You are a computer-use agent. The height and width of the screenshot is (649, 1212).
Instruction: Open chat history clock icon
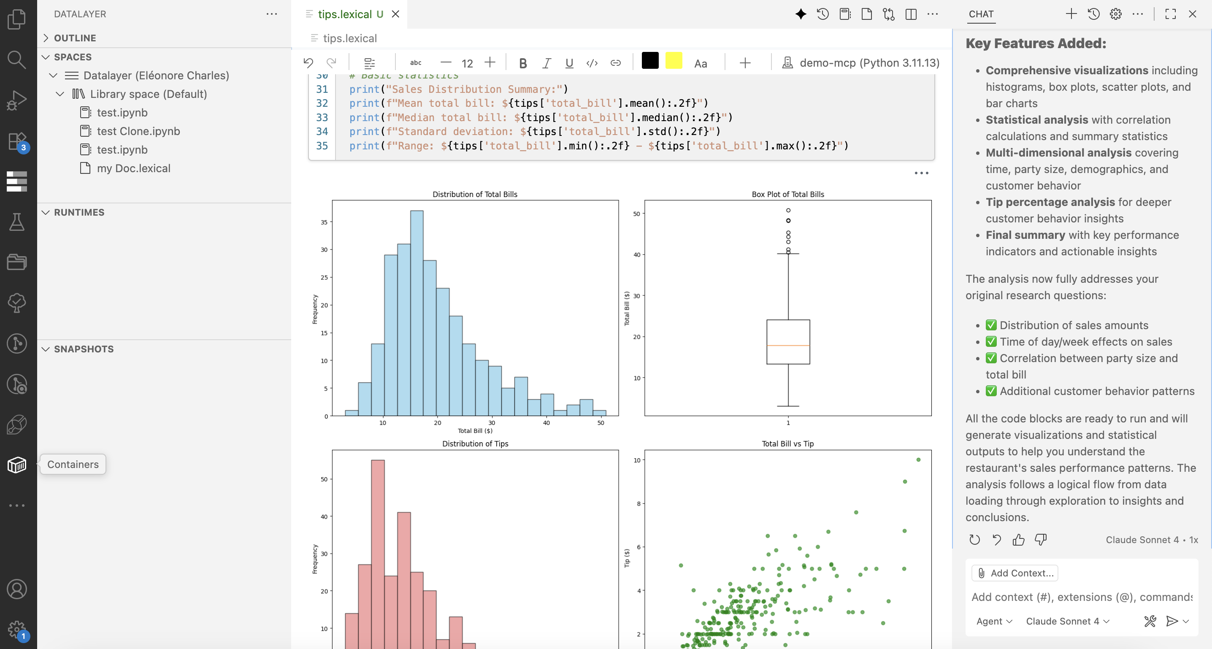1094,14
